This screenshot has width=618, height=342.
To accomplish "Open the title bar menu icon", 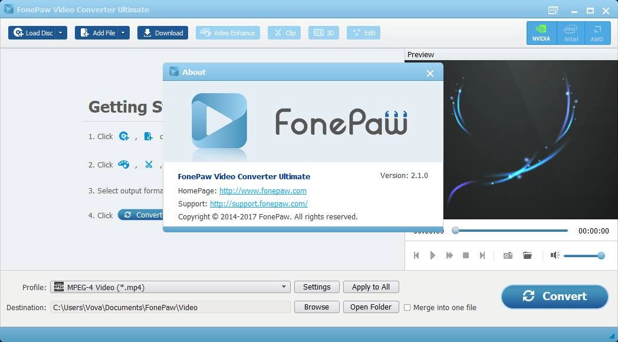I will (x=553, y=11).
